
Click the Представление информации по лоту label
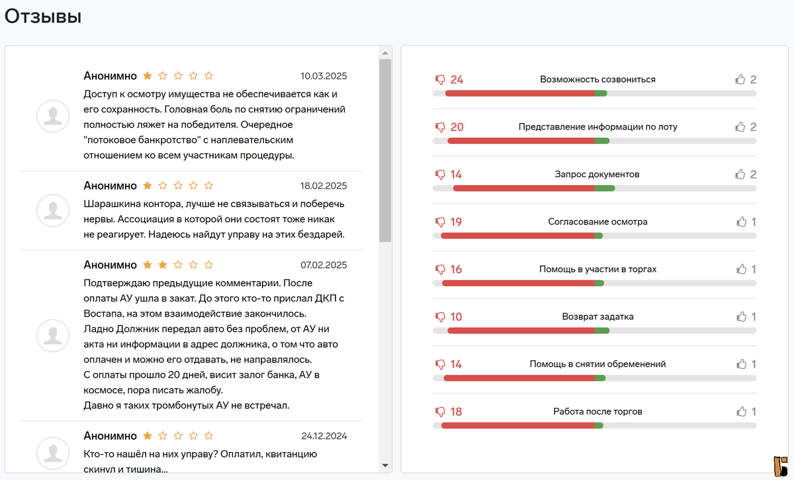595,126
